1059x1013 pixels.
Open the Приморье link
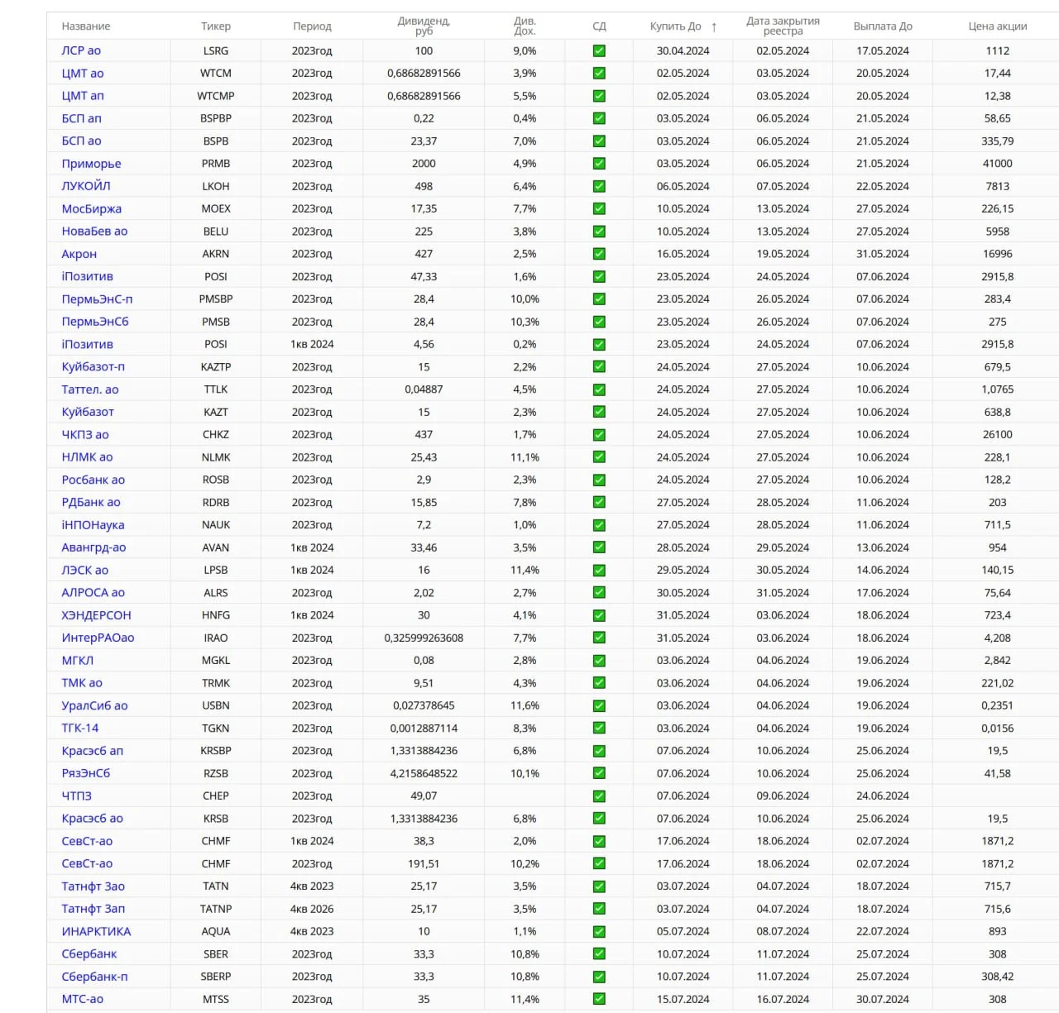click(91, 164)
